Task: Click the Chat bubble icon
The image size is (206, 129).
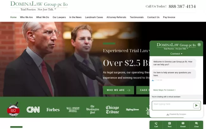Action: tap(196, 124)
